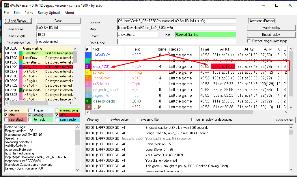
Task: Open the Edit menu
Action: click(17, 13)
